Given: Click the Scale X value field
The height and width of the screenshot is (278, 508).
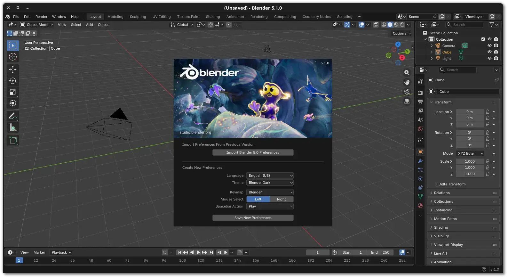Looking at the screenshot, I should click(x=469, y=161).
